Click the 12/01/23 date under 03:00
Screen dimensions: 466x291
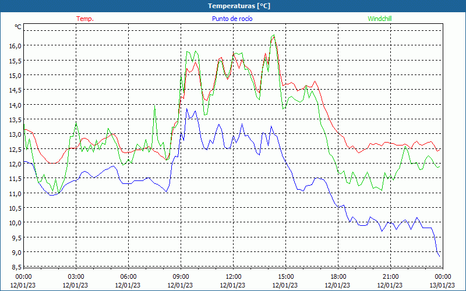point(76,285)
